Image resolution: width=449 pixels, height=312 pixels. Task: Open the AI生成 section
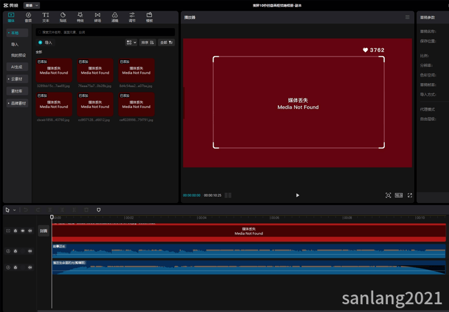coord(17,67)
